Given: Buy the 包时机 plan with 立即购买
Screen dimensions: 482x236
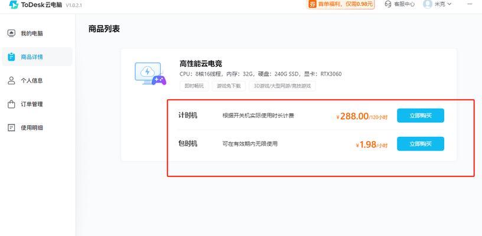Looking at the screenshot, I should (x=421, y=143).
